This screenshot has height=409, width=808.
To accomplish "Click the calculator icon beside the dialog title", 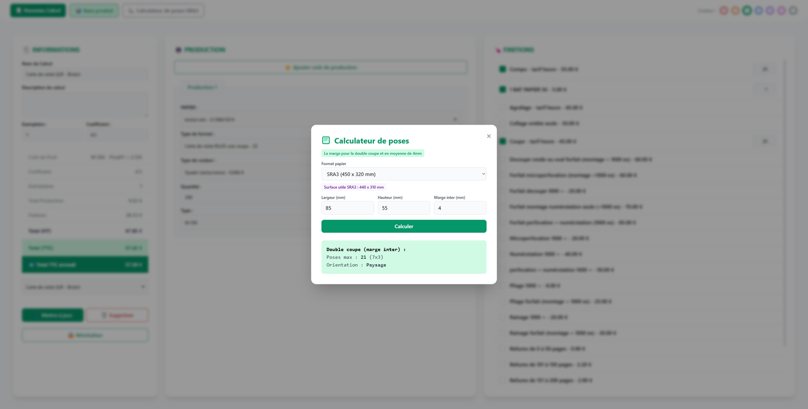I will click(326, 141).
